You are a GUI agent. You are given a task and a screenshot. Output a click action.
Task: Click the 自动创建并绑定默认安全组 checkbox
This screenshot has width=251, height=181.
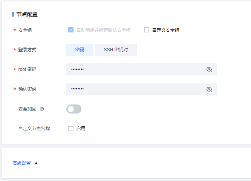click(71, 30)
